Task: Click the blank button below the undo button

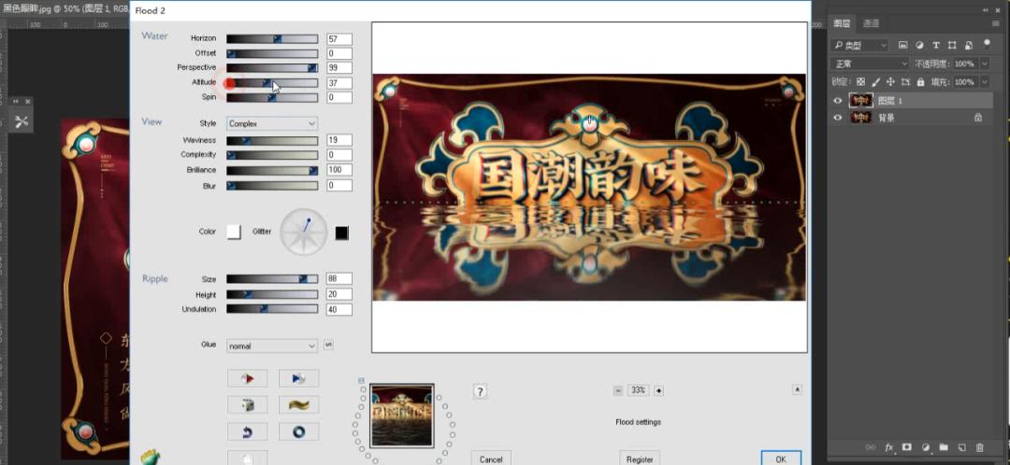Action: [x=247, y=458]
